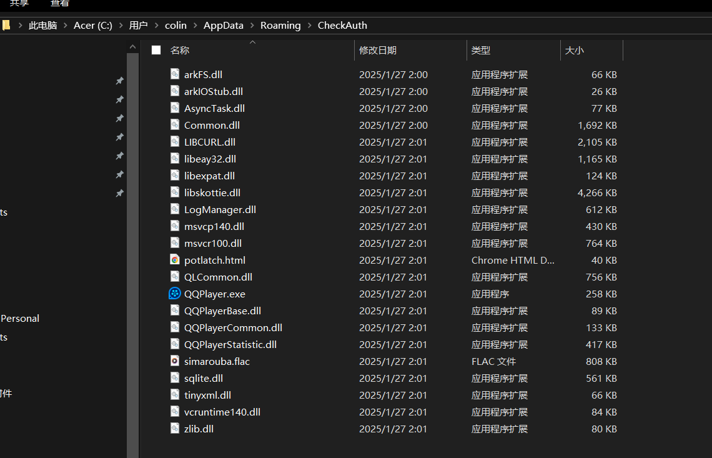The height and width of the screenshot is (458, 712).
Task: Click the LIBCURL.dll file icon
Action: [175, 142]
